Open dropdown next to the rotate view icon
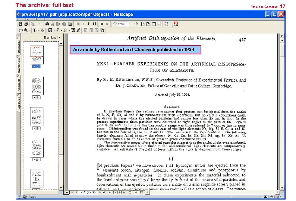This screenshot has height=201, width=296. 170,24
